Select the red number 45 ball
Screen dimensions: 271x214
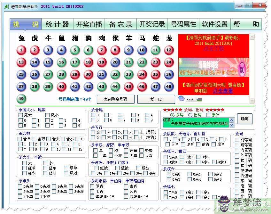click(x=128, y=86)
